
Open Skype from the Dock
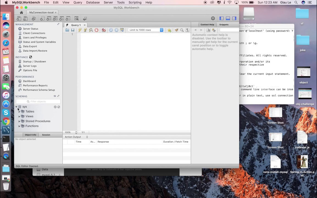tap(6, 112)
